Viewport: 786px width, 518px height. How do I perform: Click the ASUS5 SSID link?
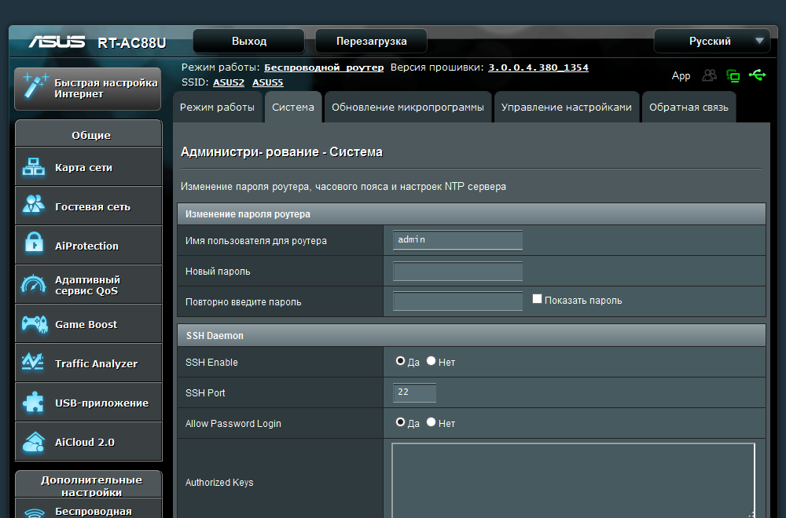268,82
